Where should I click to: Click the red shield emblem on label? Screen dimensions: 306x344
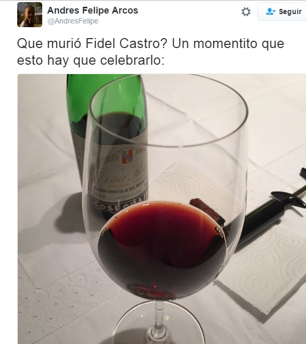(127, 156)
